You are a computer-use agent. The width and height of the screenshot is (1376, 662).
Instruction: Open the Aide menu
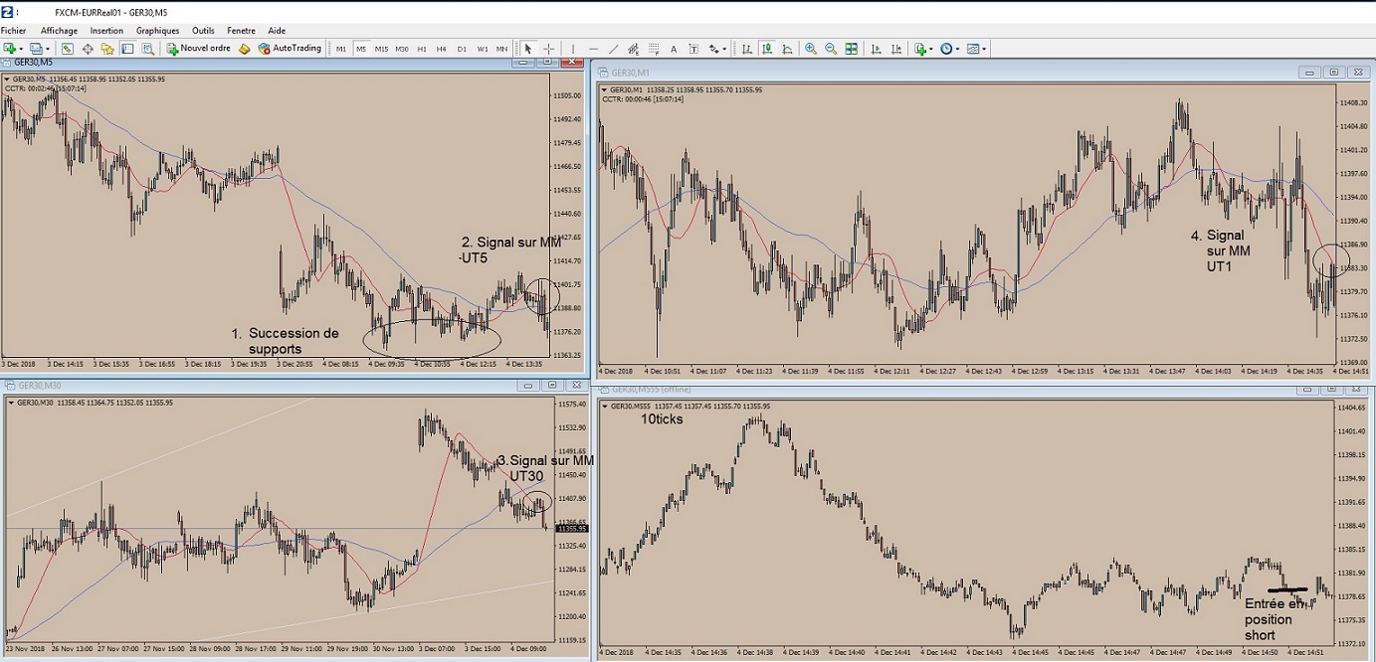pos(277,31)
